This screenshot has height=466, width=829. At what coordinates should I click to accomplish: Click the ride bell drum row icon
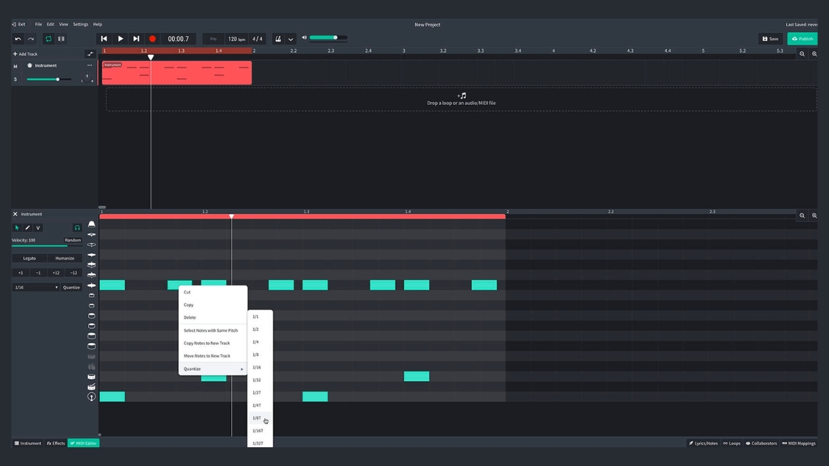91,224
